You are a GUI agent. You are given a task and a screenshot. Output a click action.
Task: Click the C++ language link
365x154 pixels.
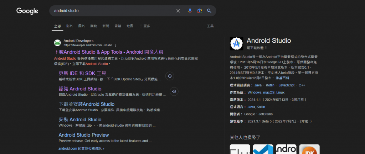(302, 85)
